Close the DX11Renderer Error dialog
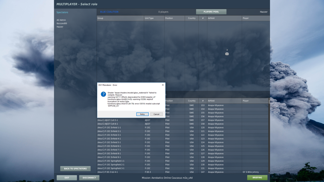 [x=163, y=85]
